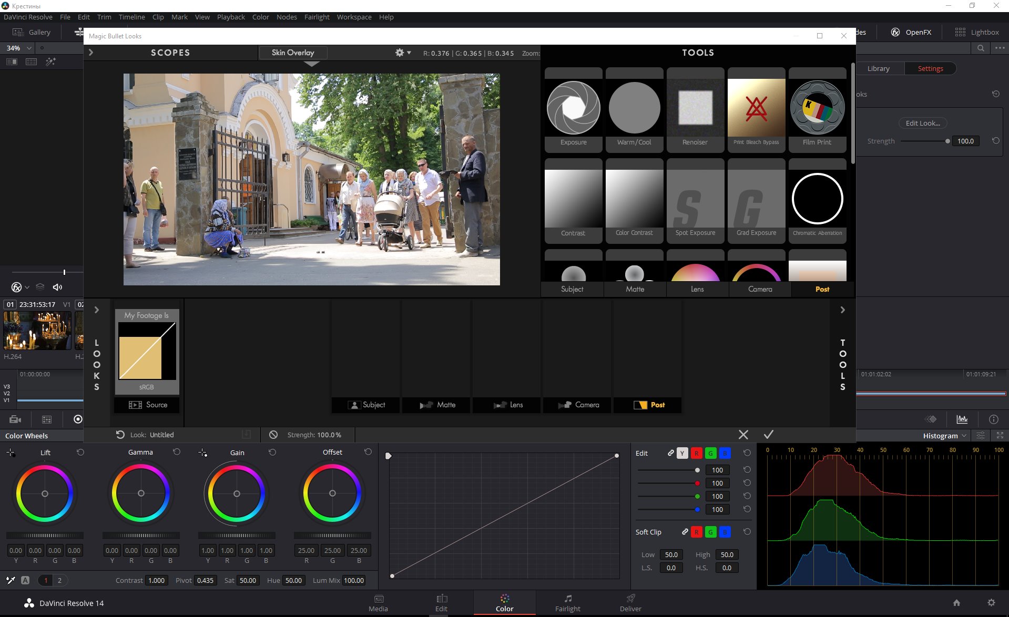Screen dimensions: 1009x617
Task: Click the Contrast value field
Action: [x=156, y=580]
